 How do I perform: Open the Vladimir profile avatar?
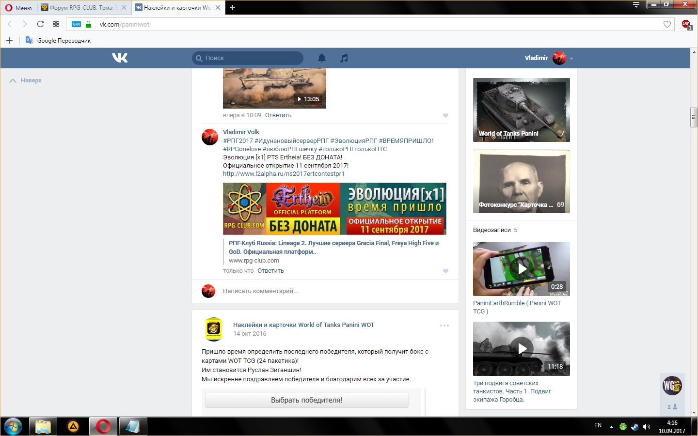click(559, 58)
